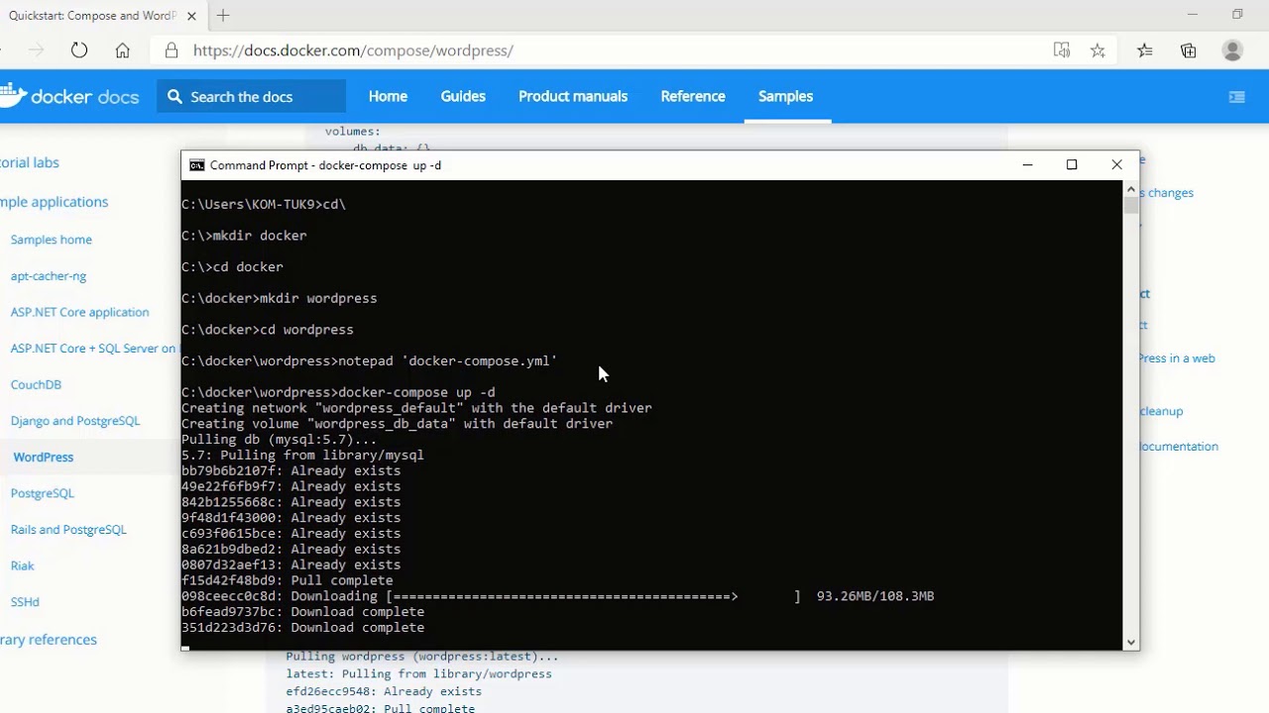Screen dimensions: 1269x713
Task: Open the Product manuals nav tab
Action: pyautogui.click(x=573, y=96)
